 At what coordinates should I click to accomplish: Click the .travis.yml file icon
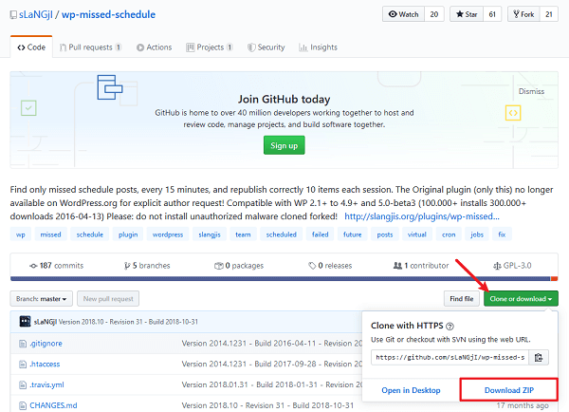pos(23,384)
